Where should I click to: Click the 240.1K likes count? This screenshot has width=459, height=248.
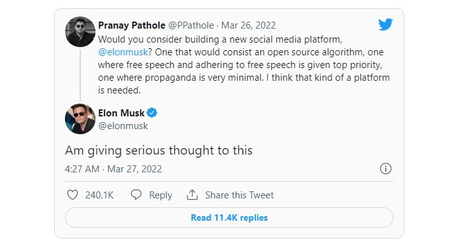click(x=99, y=195)
